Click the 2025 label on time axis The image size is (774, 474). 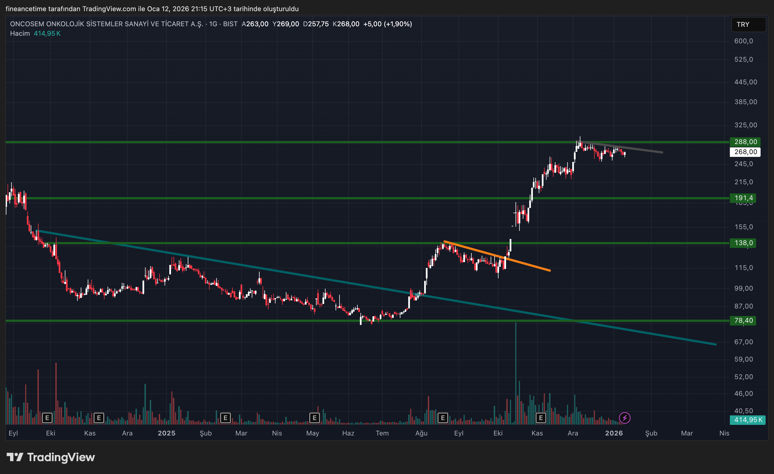coord(167,433)
